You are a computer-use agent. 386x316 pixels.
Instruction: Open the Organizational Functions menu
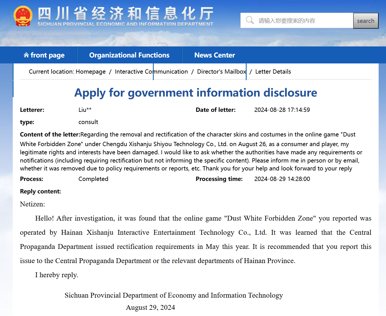(129, 55)
